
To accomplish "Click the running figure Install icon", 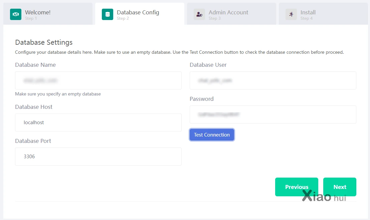I will point(291,14).
